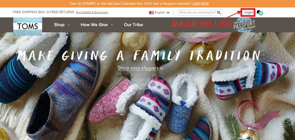This screenshot has width=295, height=140.
Task: Click the Login link
Action: tap(249, 12)
